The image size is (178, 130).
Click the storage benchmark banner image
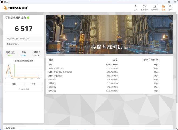pyautogui.click(x=109, y=34)
